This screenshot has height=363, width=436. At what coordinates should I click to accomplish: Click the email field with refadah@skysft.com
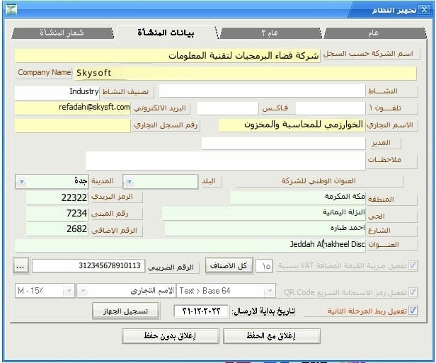coord(73,108)
